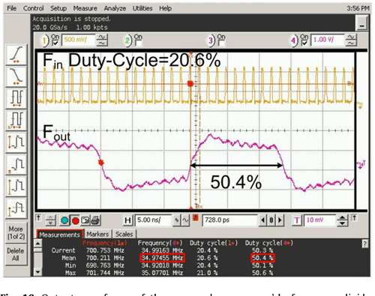Select the rise time measurement icon
The image size is (375, 296).
(16, 54)
